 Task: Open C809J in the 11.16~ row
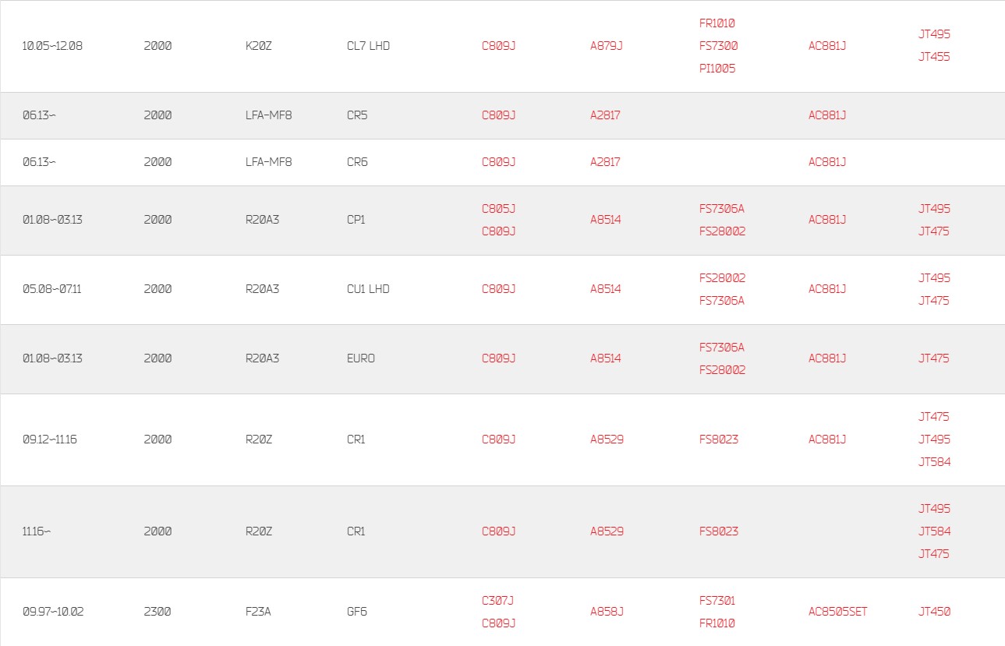[x=499, y=531]
